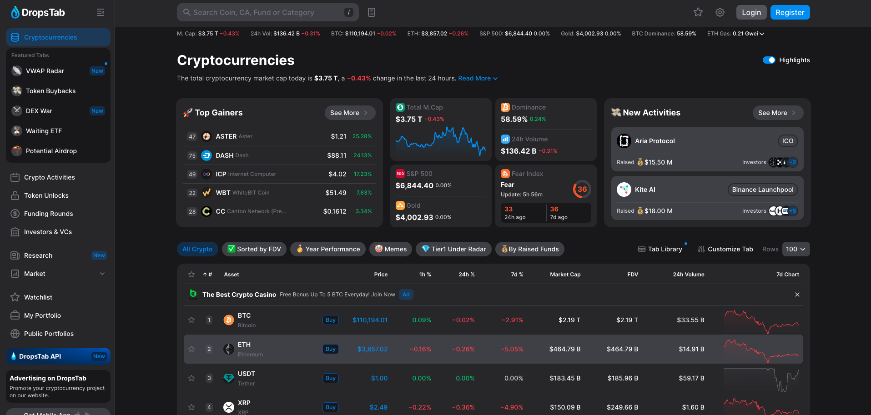The width and height of the screenshot is (871, 415).
Task: Click the DEX War icon
Action: (17, 111)
